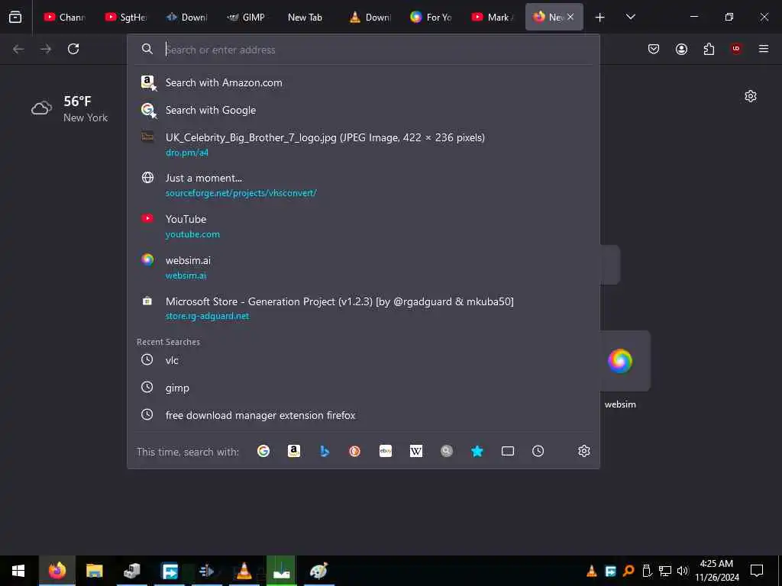Open UK_Celebrity_Big_Brother_7_logo.jpg suggestion
This screenshot has width=782, height=586.
363,144
